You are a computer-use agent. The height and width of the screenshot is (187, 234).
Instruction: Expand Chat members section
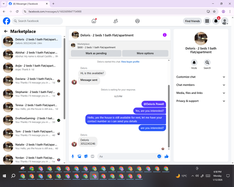201,85
